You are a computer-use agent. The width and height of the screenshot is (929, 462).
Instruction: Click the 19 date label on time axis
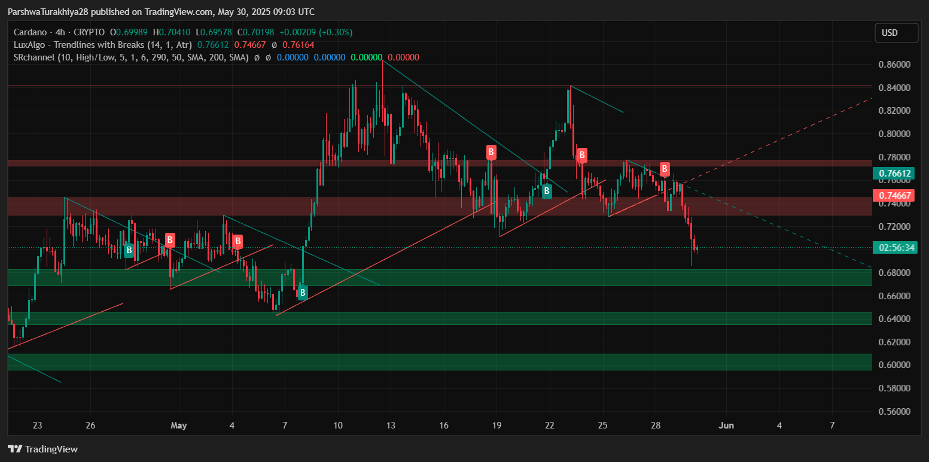[497, 425]
